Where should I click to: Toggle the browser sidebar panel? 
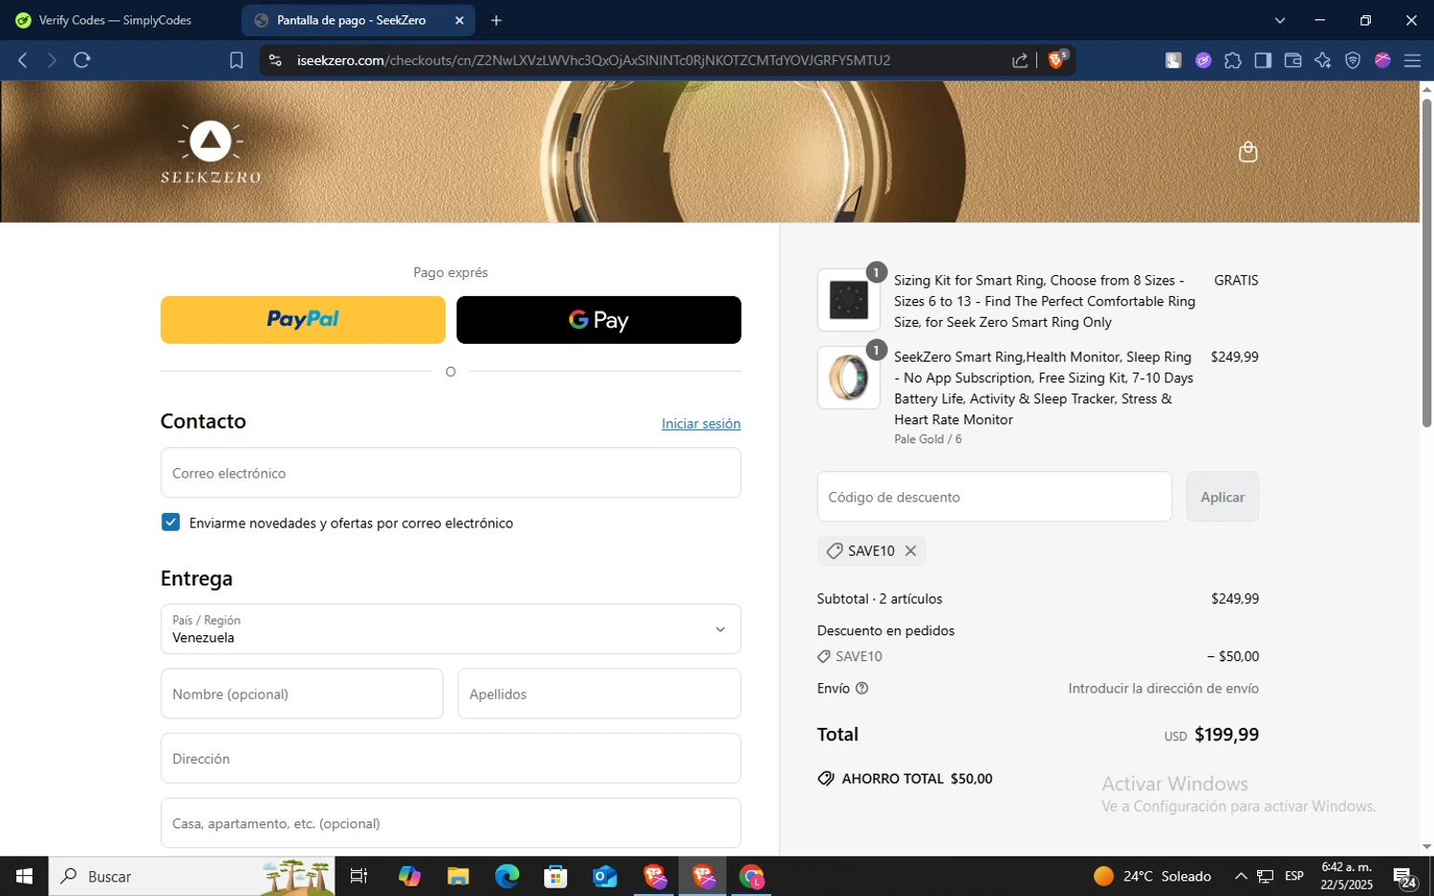pyautogui.click(x=1263, y=60)
